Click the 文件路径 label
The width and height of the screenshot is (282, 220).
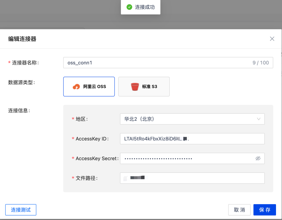pos(86,178)
